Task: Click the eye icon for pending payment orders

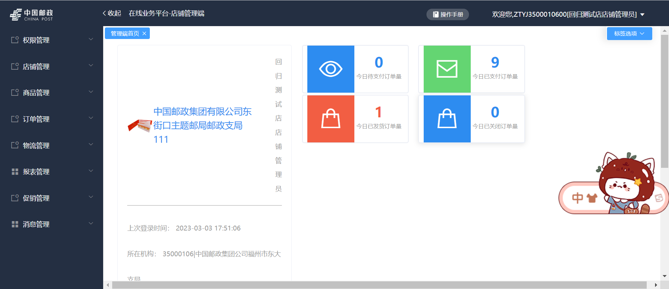Action: click(331, 69)
